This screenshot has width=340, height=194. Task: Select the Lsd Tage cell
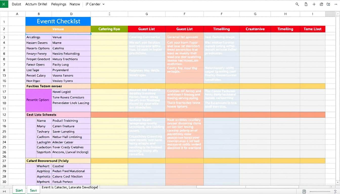pyautogui.click(x=39, y=70)
